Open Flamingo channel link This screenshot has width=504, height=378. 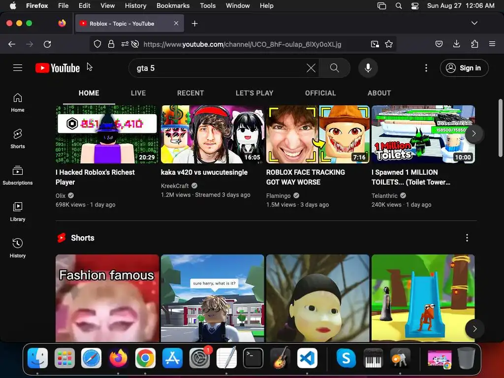(279, 196)
